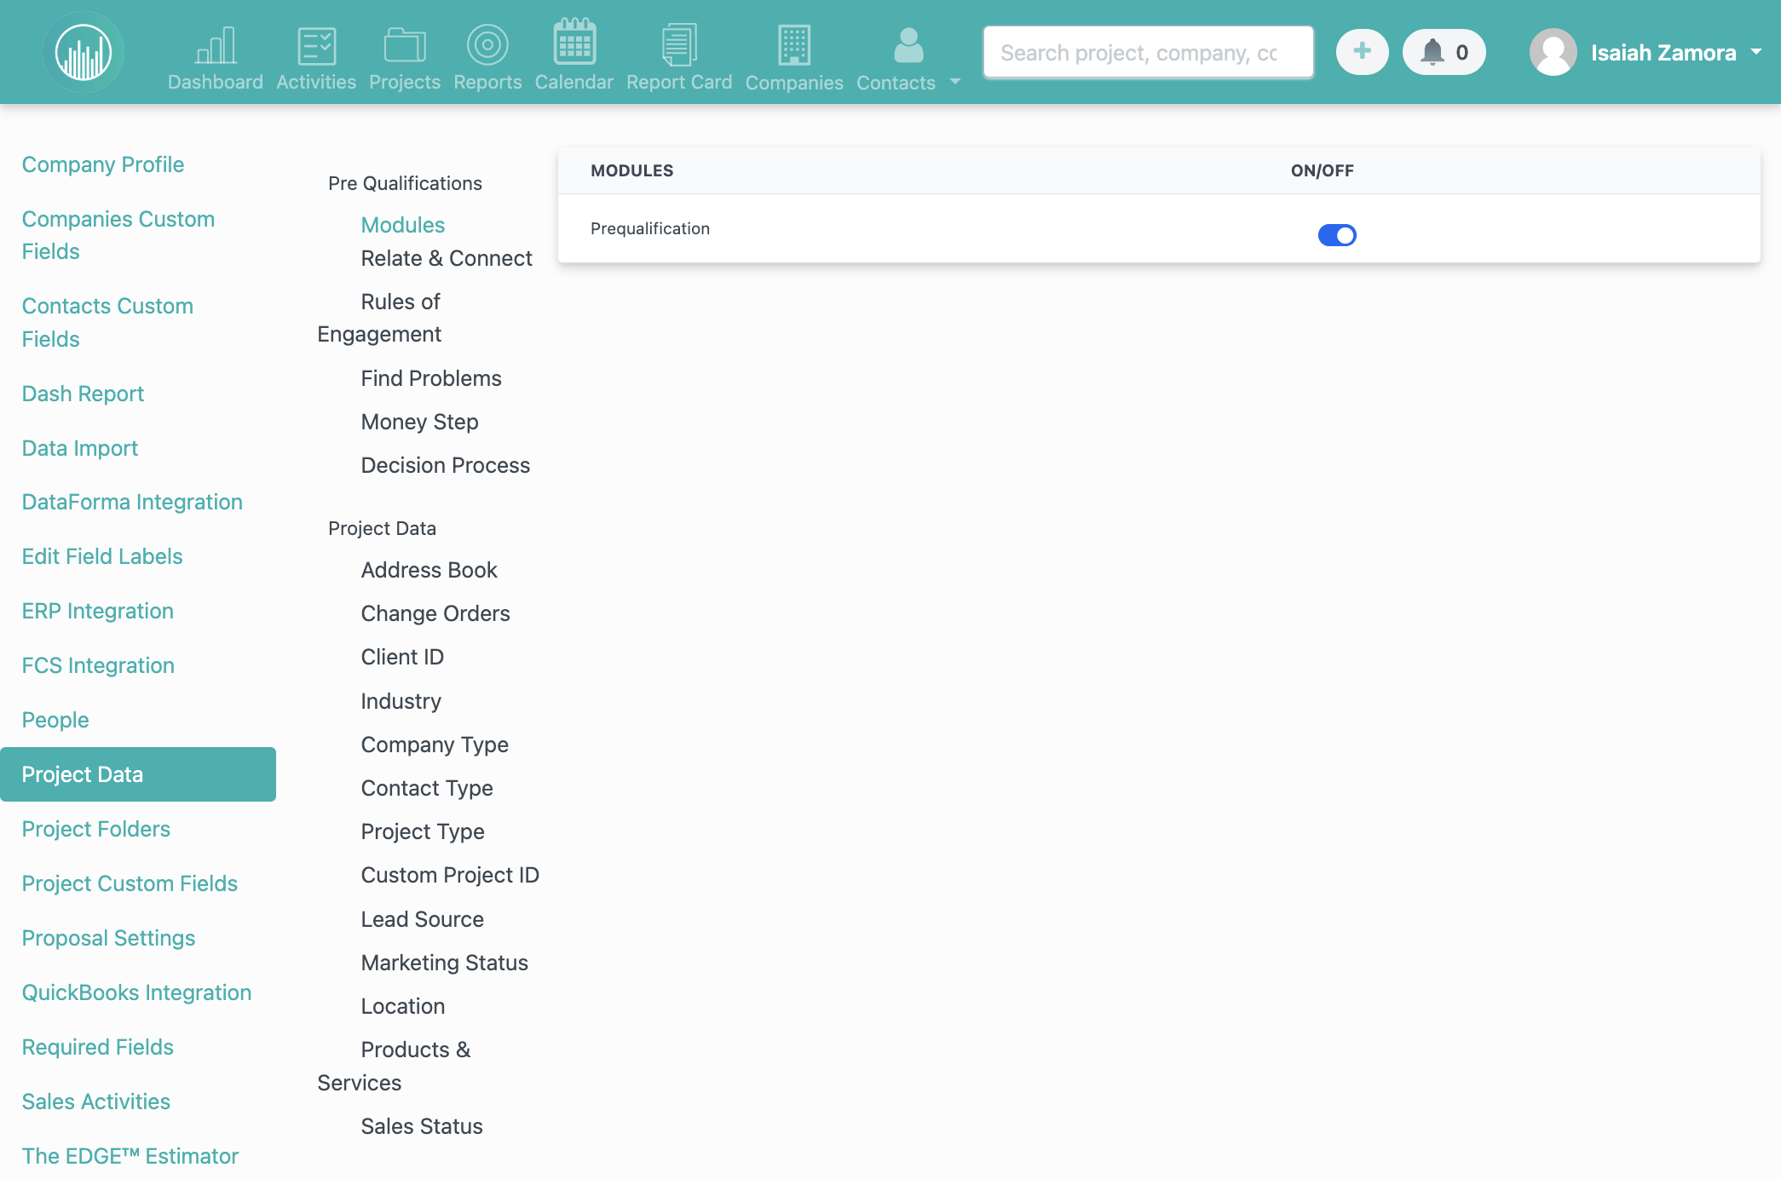This screenshot has height=1179, width=1781.
Task: Open the Companies building icon
Action: [x=794, y=44]
